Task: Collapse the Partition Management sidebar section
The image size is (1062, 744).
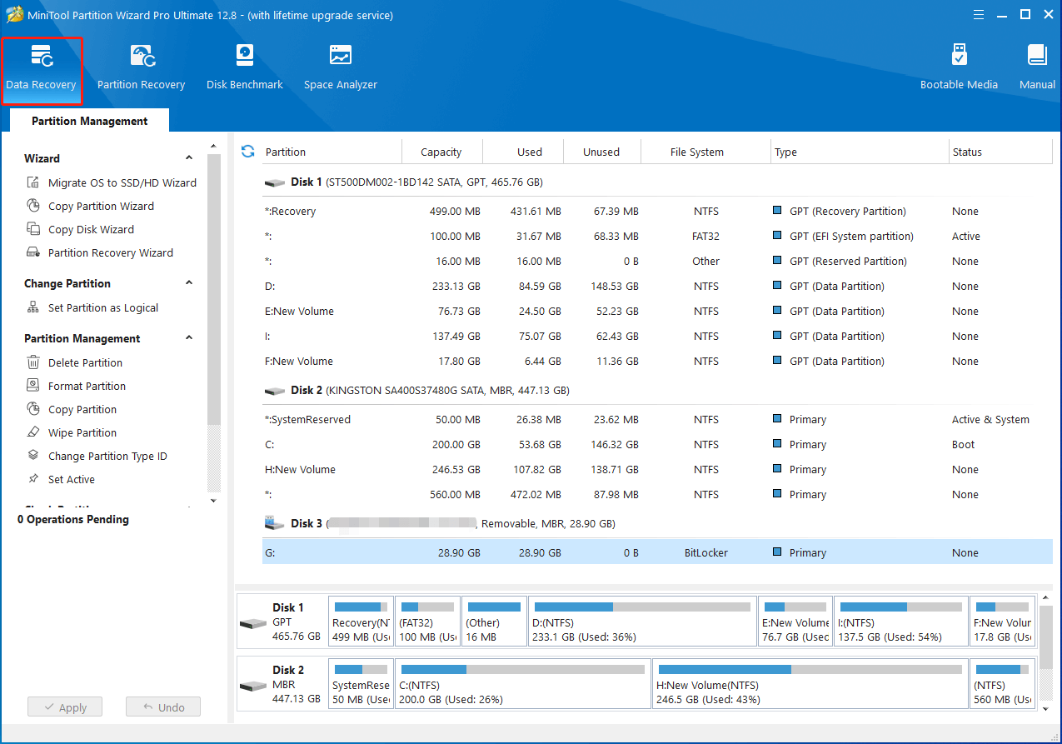Action: pos(189,338)
